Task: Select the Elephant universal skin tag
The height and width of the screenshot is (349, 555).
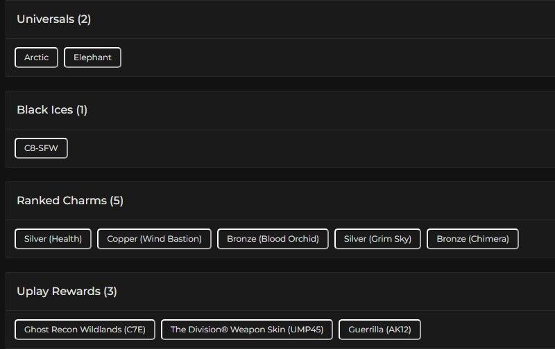Action: pyautogui.click(x=92, y=57)
